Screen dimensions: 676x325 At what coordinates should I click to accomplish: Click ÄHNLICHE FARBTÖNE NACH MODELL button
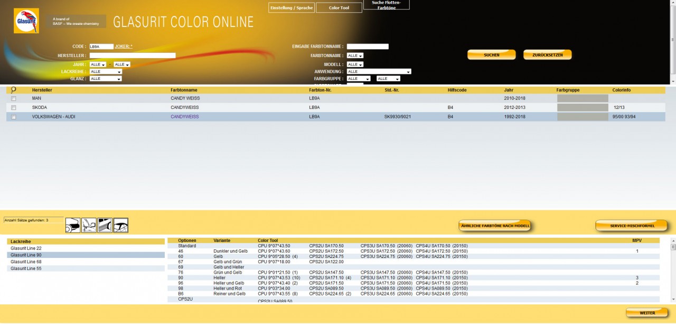[x=495, y=226]
